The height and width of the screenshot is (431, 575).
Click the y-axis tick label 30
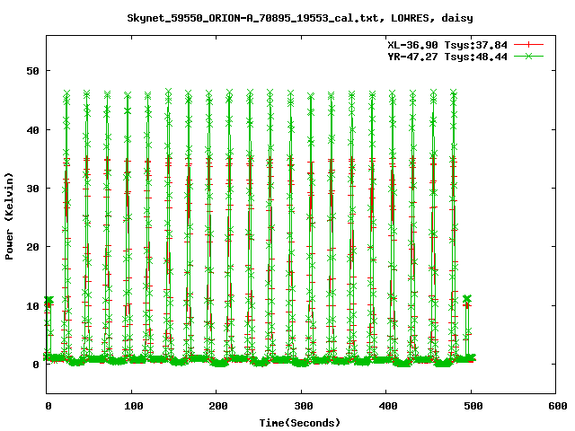(33, 189)
